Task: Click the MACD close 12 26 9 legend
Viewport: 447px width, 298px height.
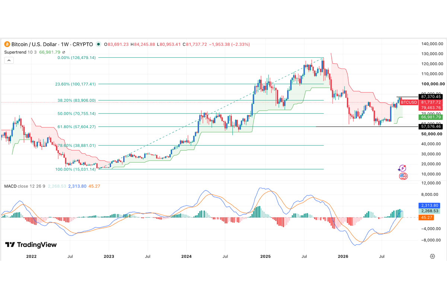Action: pyautogui.click(x=25, y=186)
